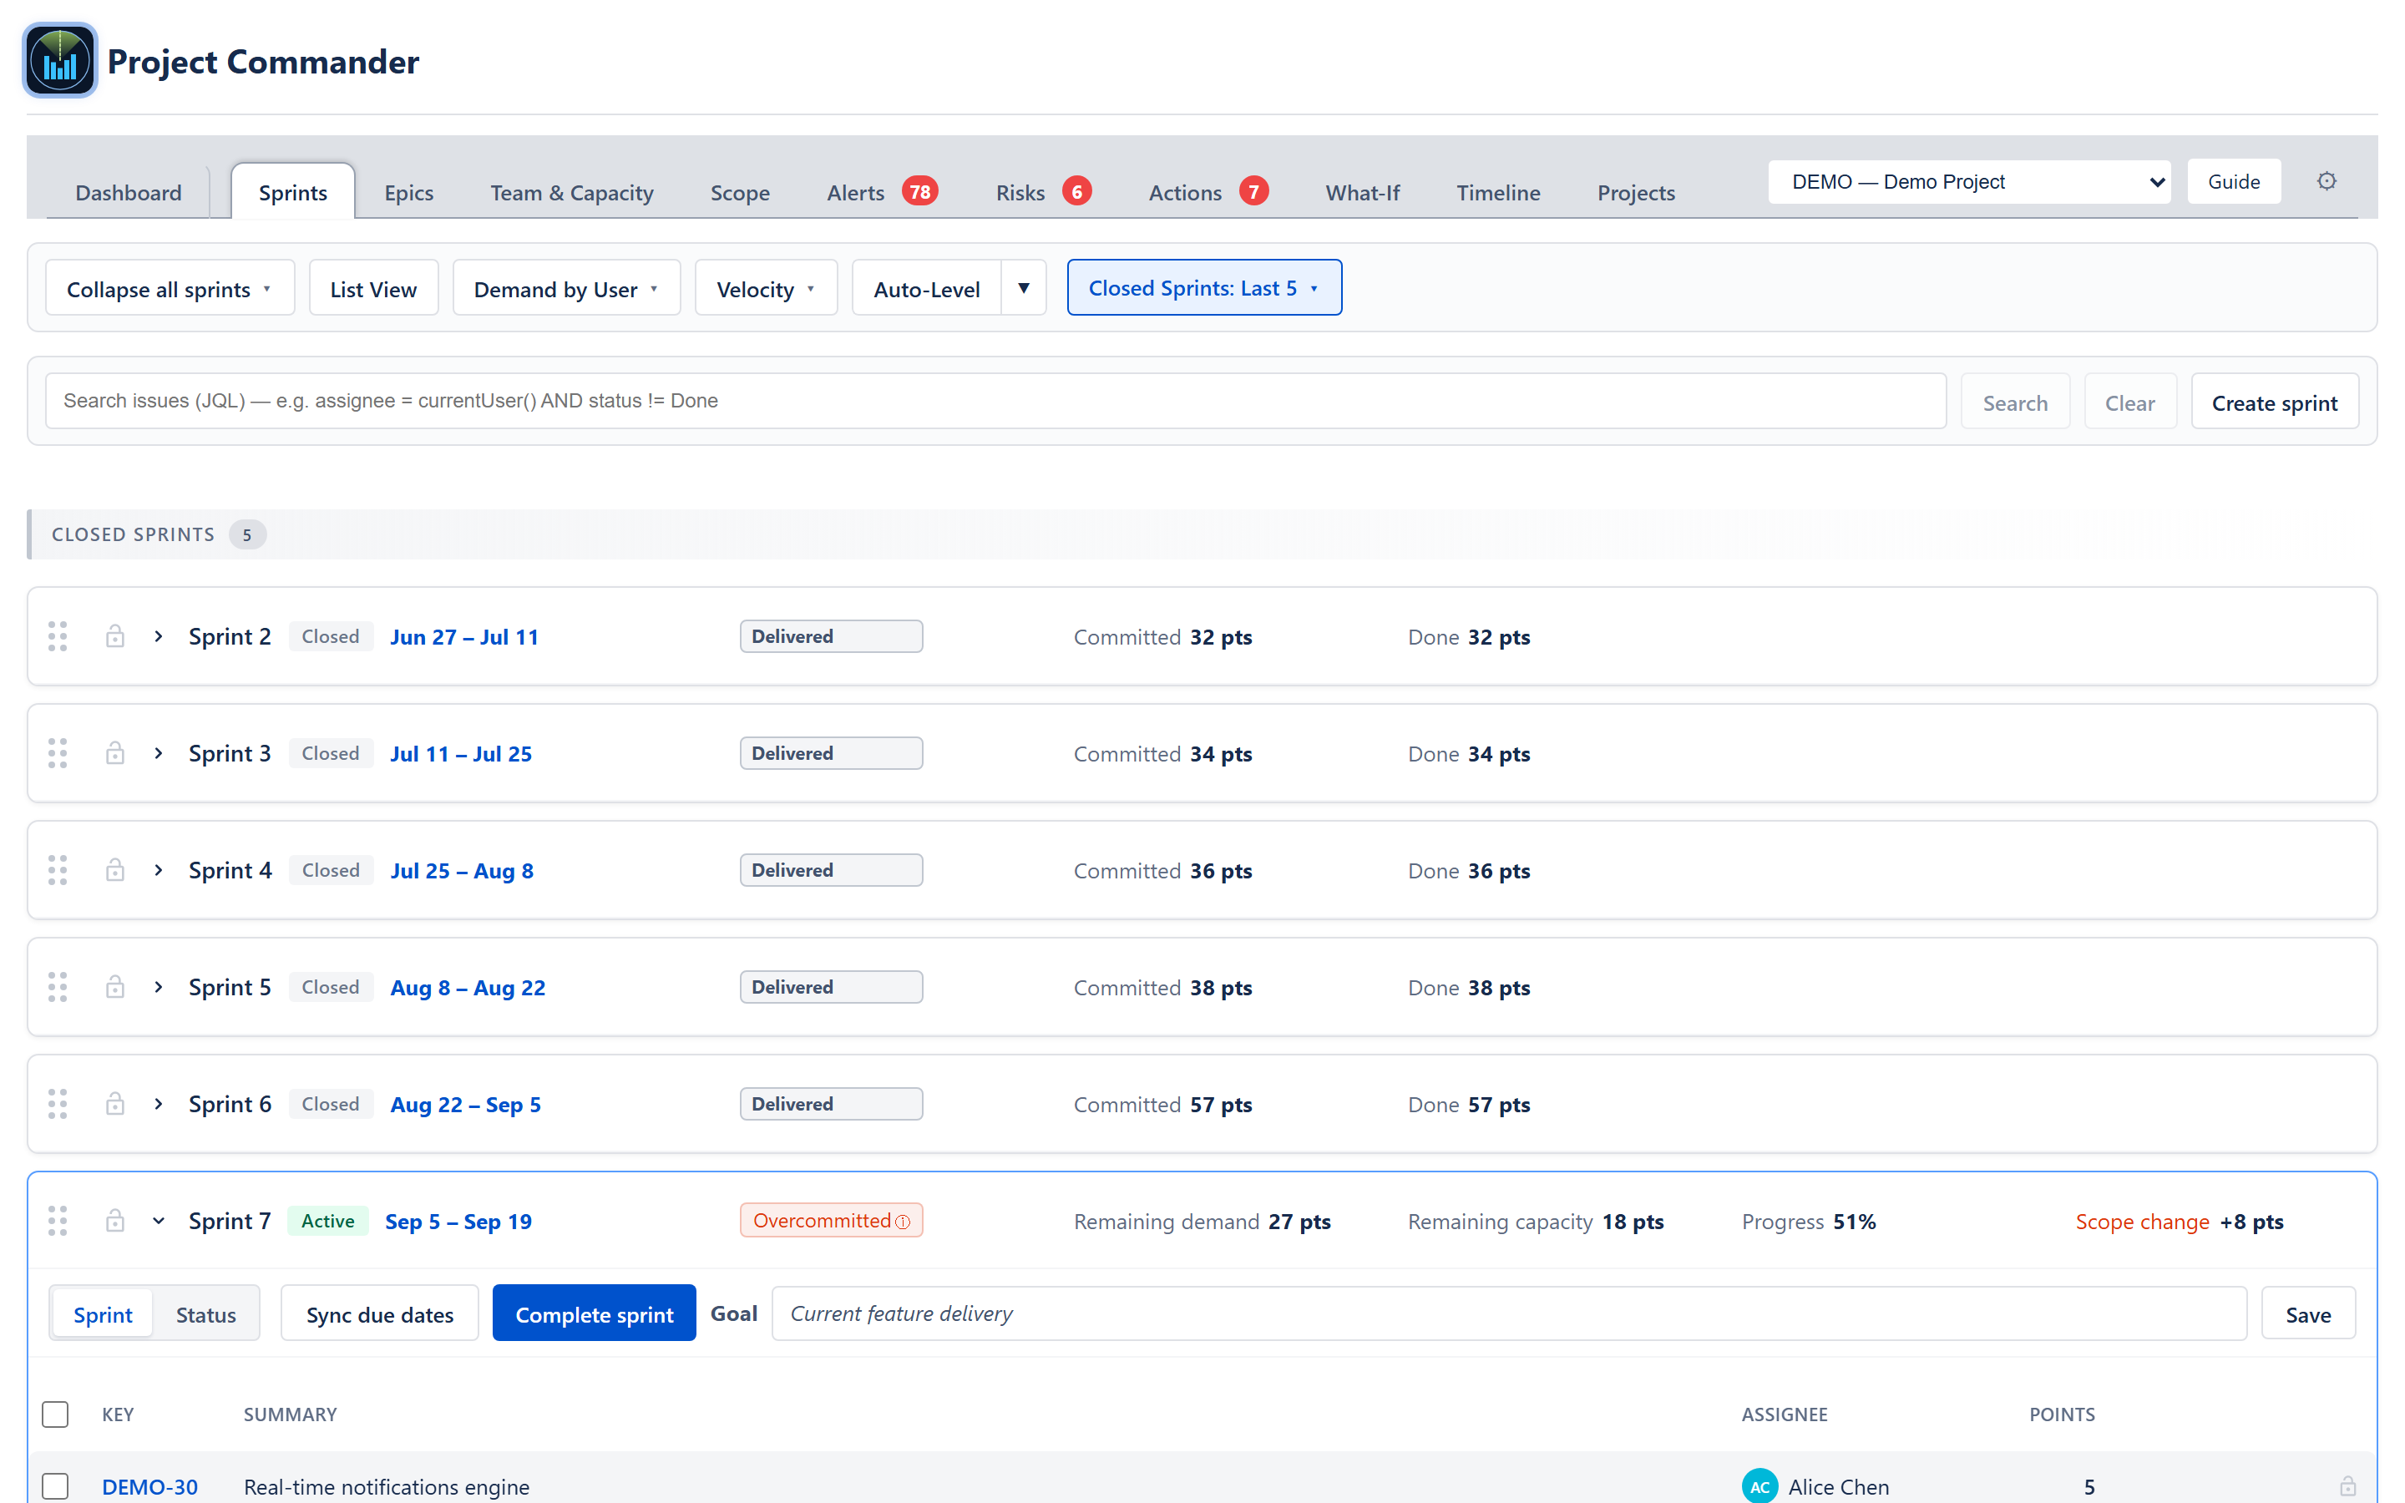This screenshot has width=2405, height=1503.
Task: Check the DEMO-30 row checkbox
Action: pos(56,1486)
